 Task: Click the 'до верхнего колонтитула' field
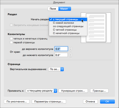pyautogui.click(x=61, y=49)
